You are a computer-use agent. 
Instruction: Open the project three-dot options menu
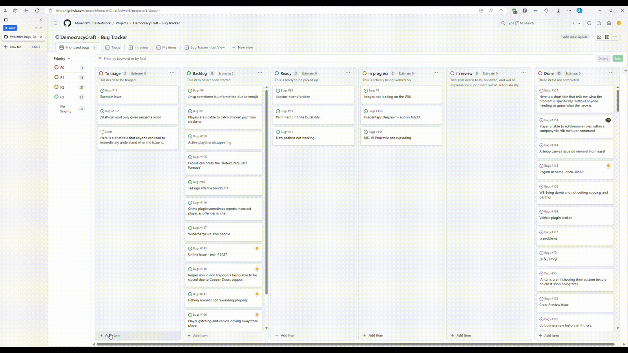[x=615, y=37]
